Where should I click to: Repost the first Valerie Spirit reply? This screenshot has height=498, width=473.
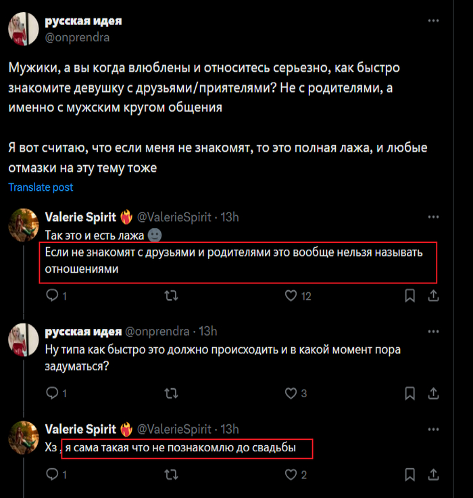[172, 296]
